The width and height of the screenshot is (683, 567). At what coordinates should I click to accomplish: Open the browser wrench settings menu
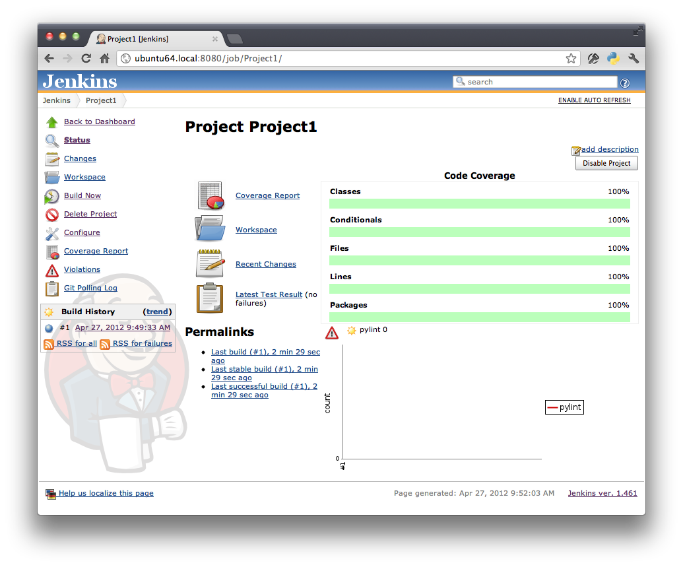pyautogui.click(x=634, y=58)
